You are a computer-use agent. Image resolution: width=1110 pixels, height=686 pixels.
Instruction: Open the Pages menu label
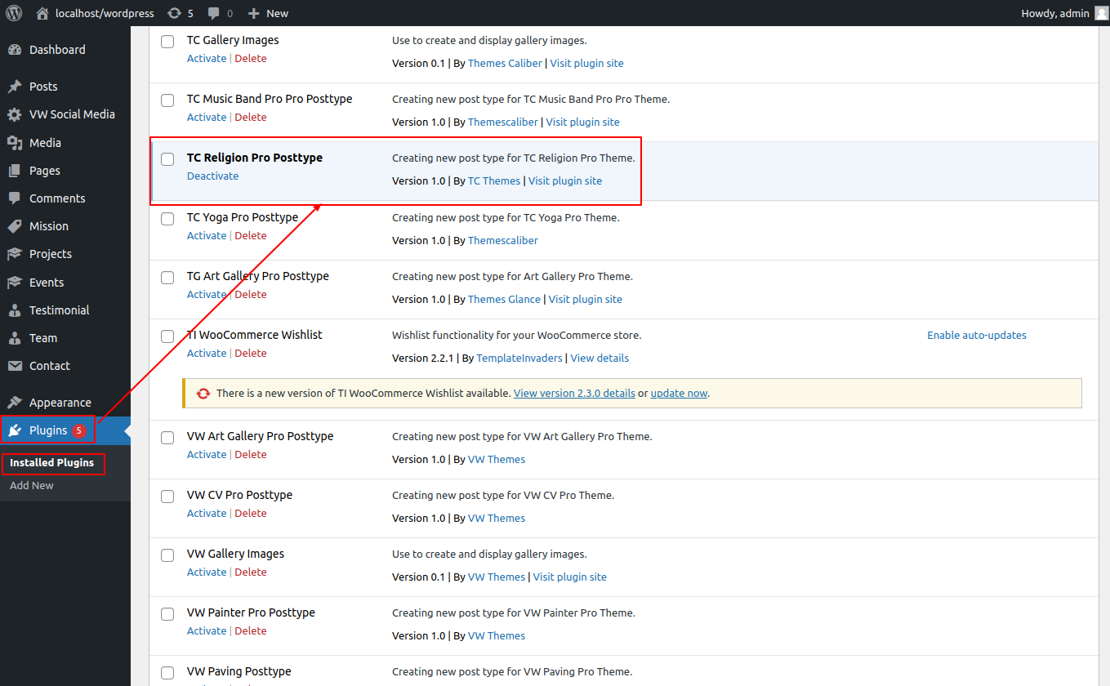click(45, 171)
